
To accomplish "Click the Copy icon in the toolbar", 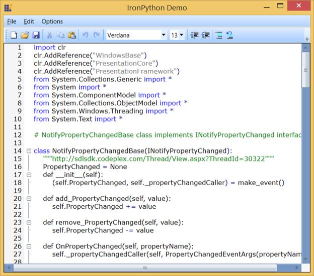I will 60,35.
